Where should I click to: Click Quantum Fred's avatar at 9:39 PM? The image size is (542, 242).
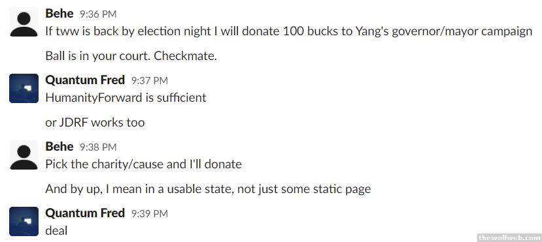(x=24, y=221)
